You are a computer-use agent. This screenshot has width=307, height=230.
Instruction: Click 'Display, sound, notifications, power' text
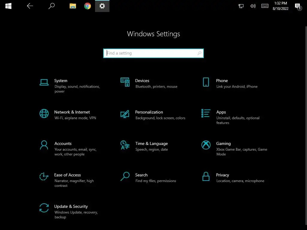tap(77, 89)
